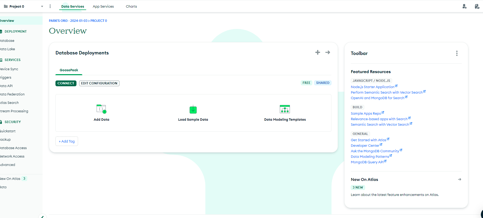Screen dimensions: 483x218
Task: Click the Data Modeling Templates icon
Action: point(285,109)
